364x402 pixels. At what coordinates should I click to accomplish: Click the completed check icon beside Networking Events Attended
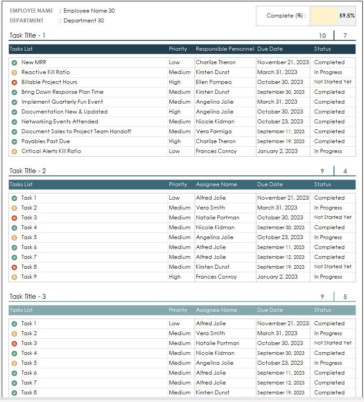(13, 122)
